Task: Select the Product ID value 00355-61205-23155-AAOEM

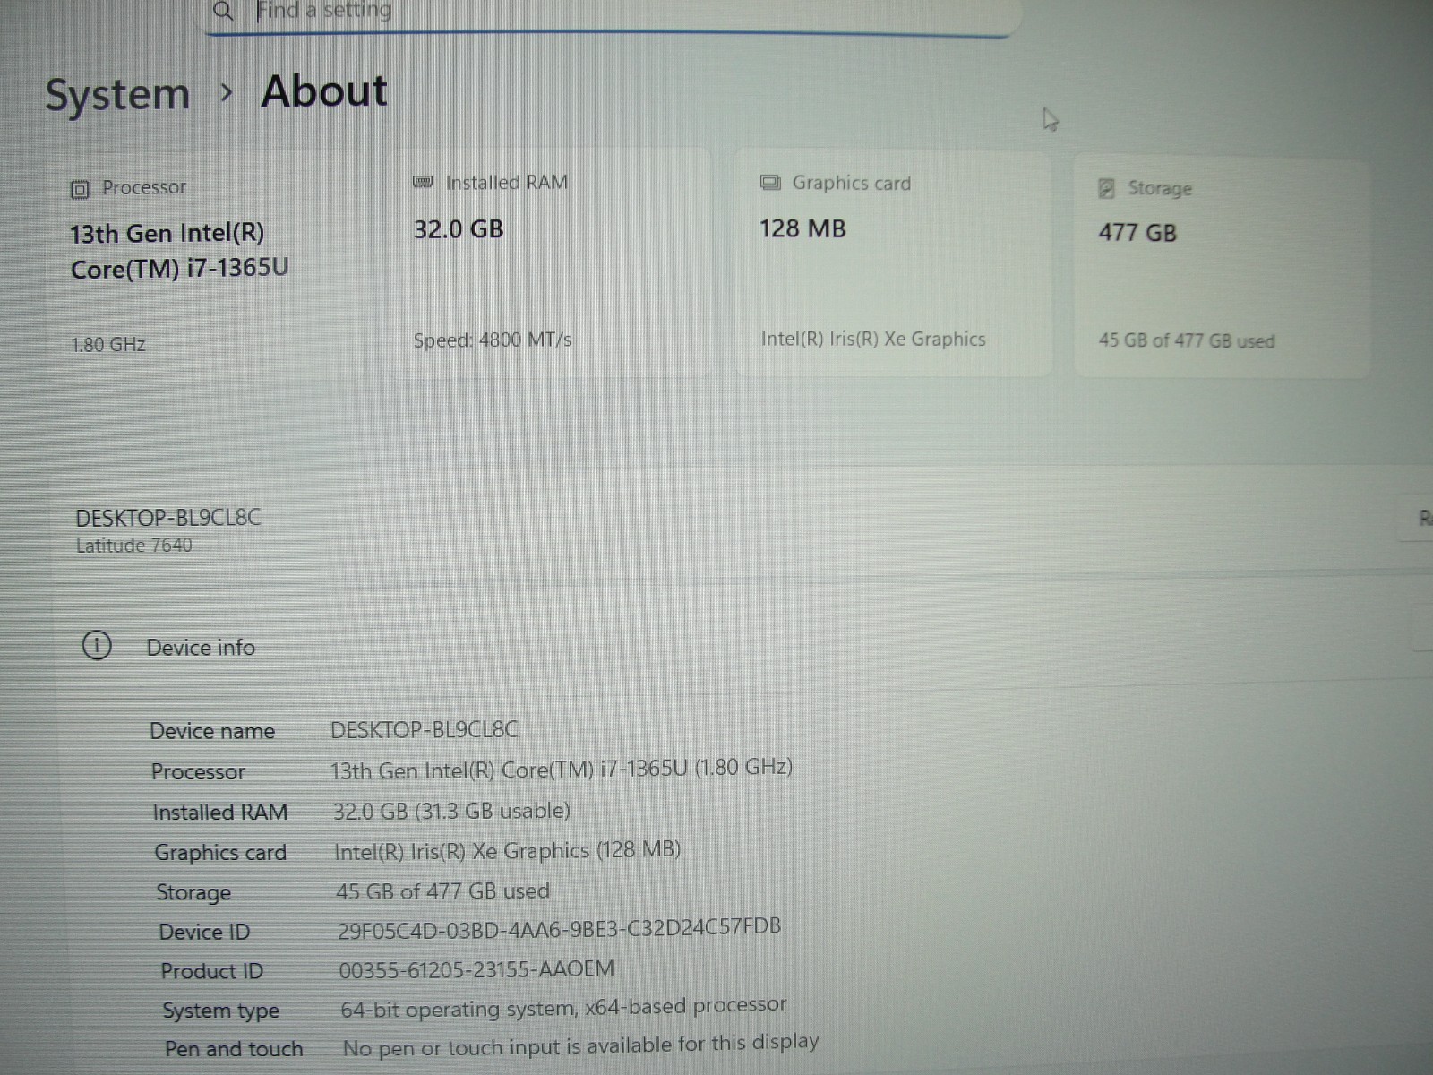Action: 476,969
